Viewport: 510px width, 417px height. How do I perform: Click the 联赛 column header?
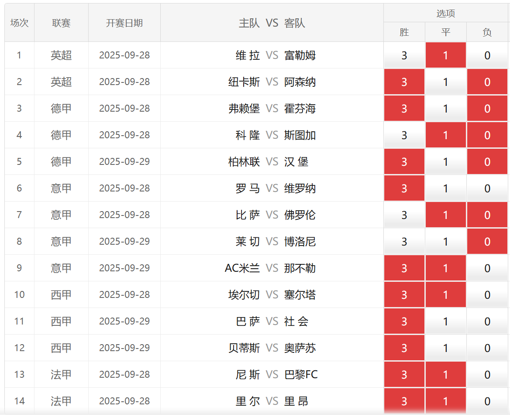(x=61, y=23)
